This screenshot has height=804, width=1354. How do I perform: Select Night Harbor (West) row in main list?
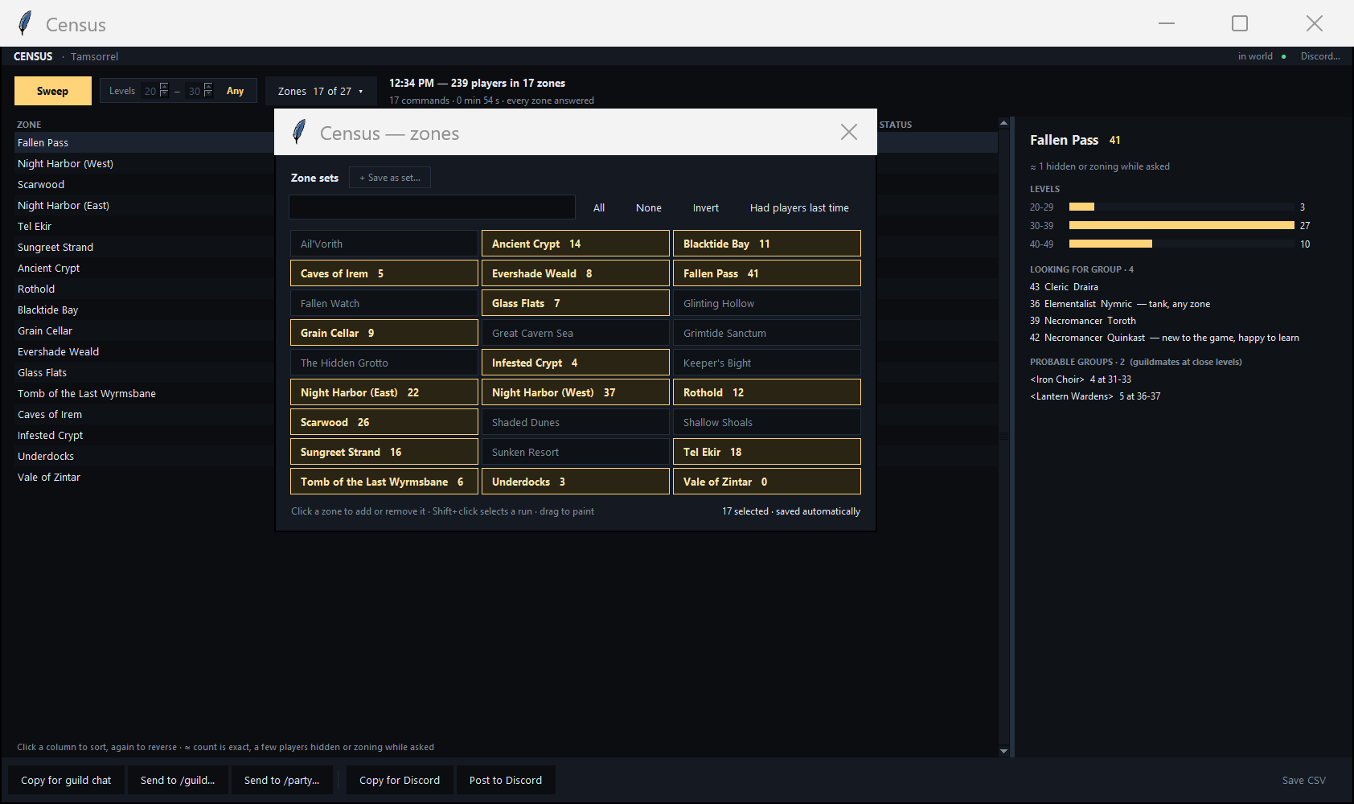click(x=145, y=163)
